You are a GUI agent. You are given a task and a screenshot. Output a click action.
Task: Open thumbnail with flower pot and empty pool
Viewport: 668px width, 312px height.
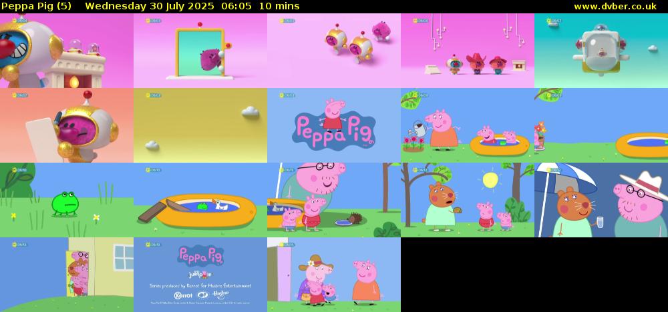601,125
